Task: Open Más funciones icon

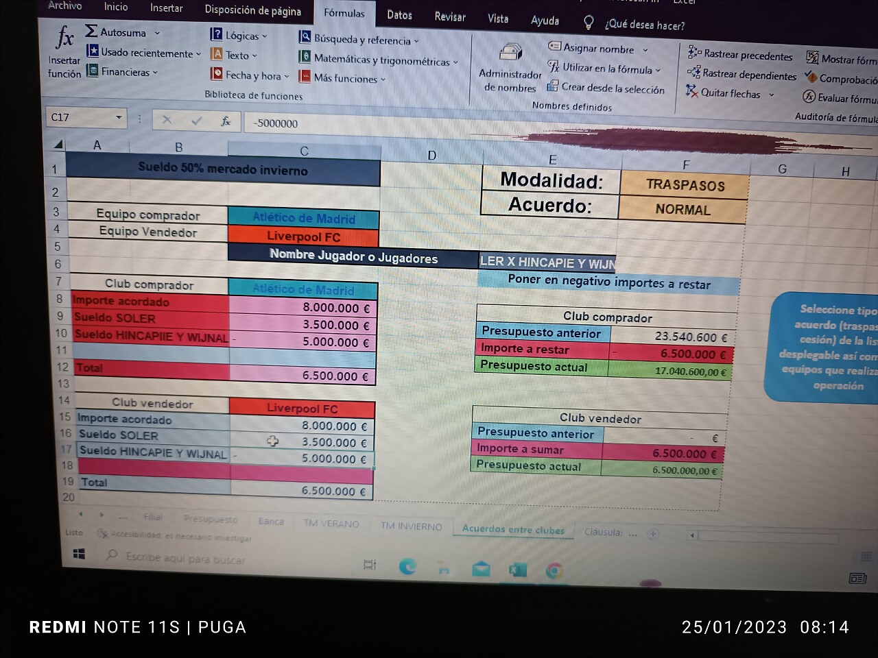Action: [x=305, y=77]
